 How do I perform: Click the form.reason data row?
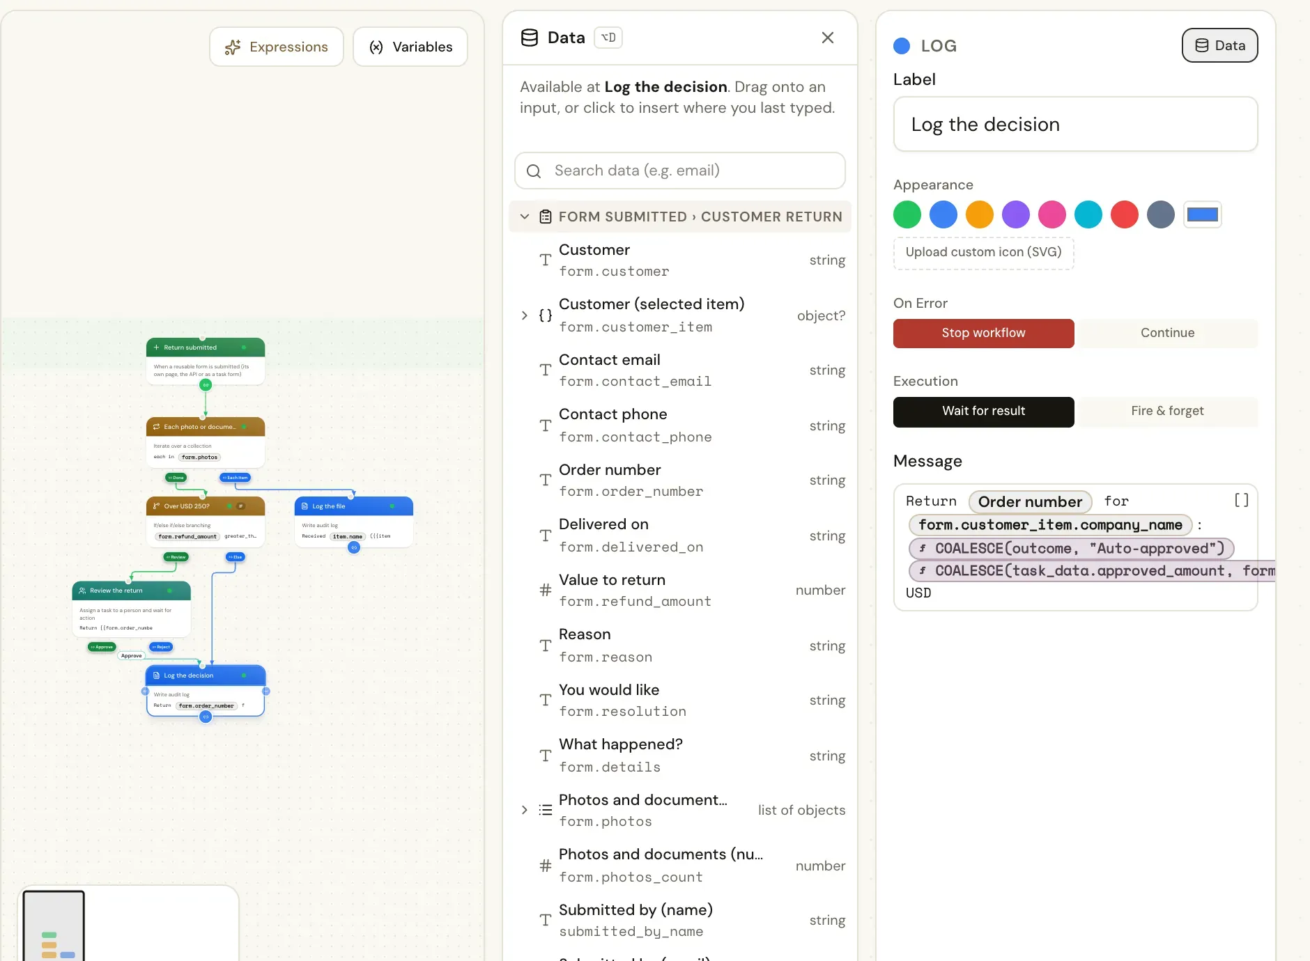tap(680, 646)
